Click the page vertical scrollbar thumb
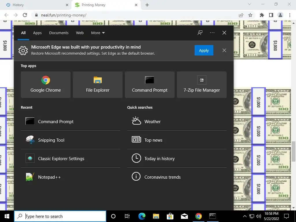Image resolution: width=296 pixels, height=222 pixels. (293, 151)
